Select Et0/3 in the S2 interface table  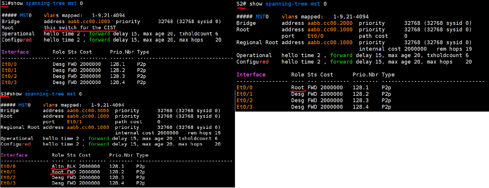[244, 107]
